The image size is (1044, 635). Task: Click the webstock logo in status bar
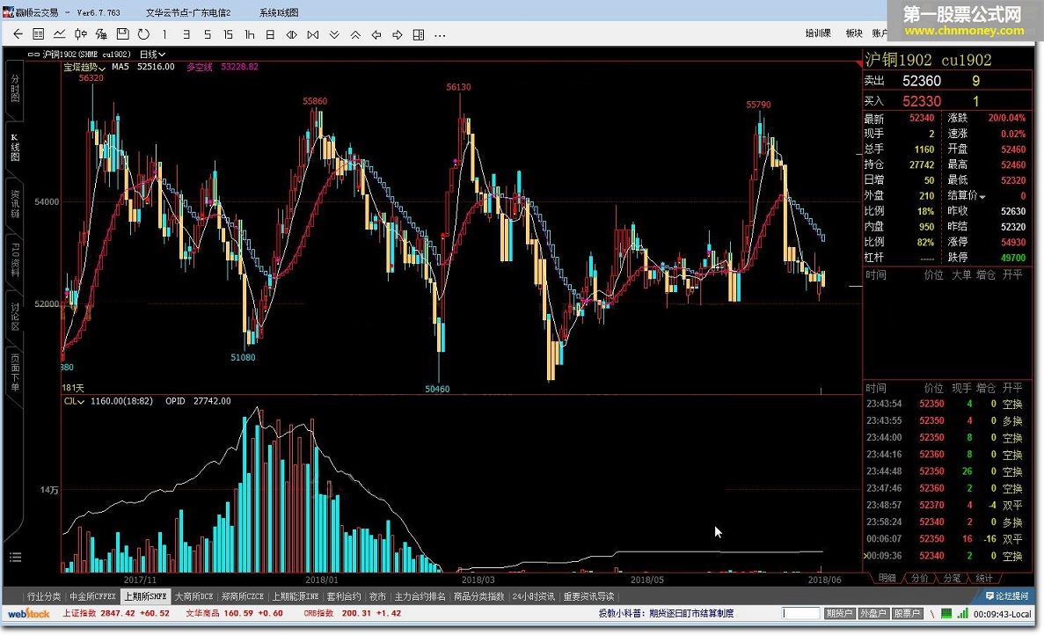pos(29,613)
